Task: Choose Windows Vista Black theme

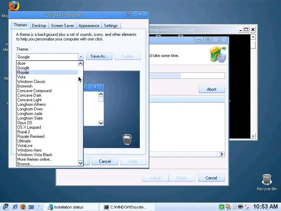Action: click(47, 155)
